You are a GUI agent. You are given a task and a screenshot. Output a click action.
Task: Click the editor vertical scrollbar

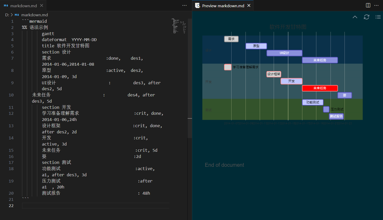[190, 78]
